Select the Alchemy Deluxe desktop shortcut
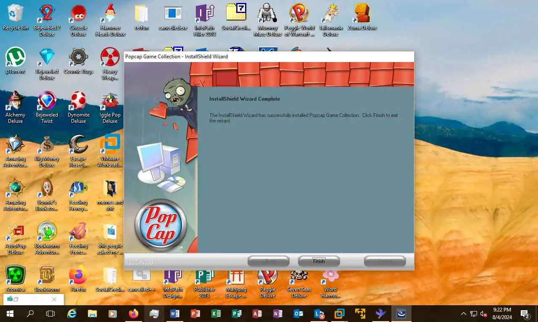This screenshot has height=322, width=538. click(x=16, y=107)
